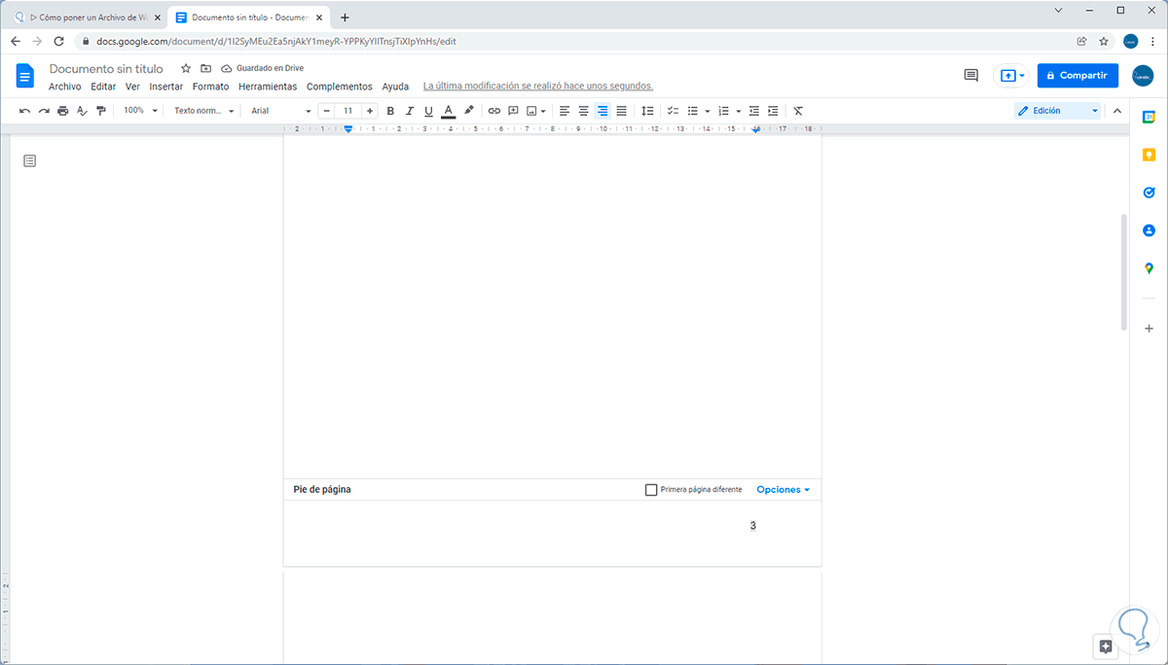Open the Arial font dropdown
The height and width of the screenshot is (665, 1168).
pos(281,111)
